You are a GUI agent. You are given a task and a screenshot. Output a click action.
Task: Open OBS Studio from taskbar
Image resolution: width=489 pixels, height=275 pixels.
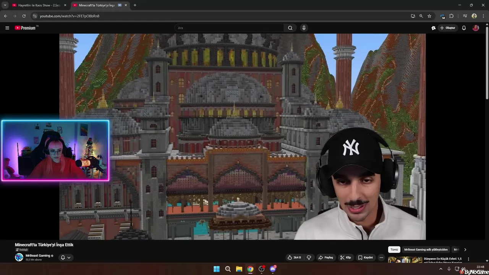point(261,269)
